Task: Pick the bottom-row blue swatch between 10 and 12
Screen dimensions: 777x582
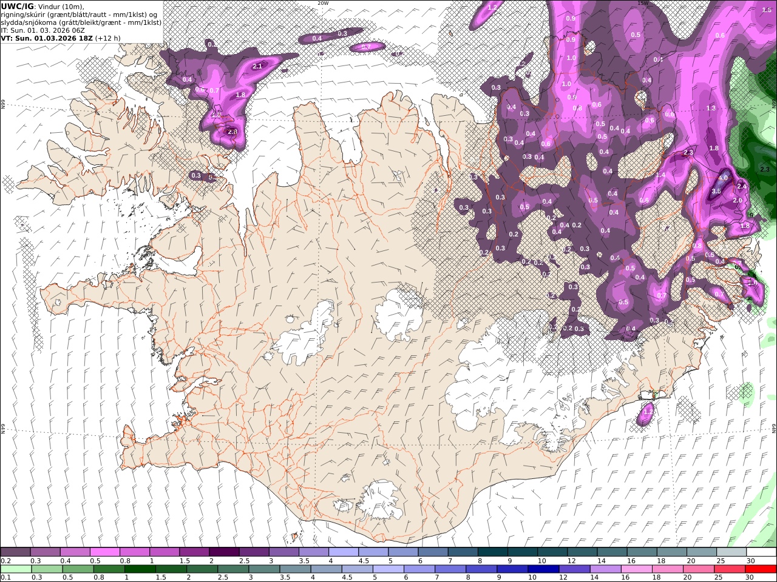Action: pos(543,569)
